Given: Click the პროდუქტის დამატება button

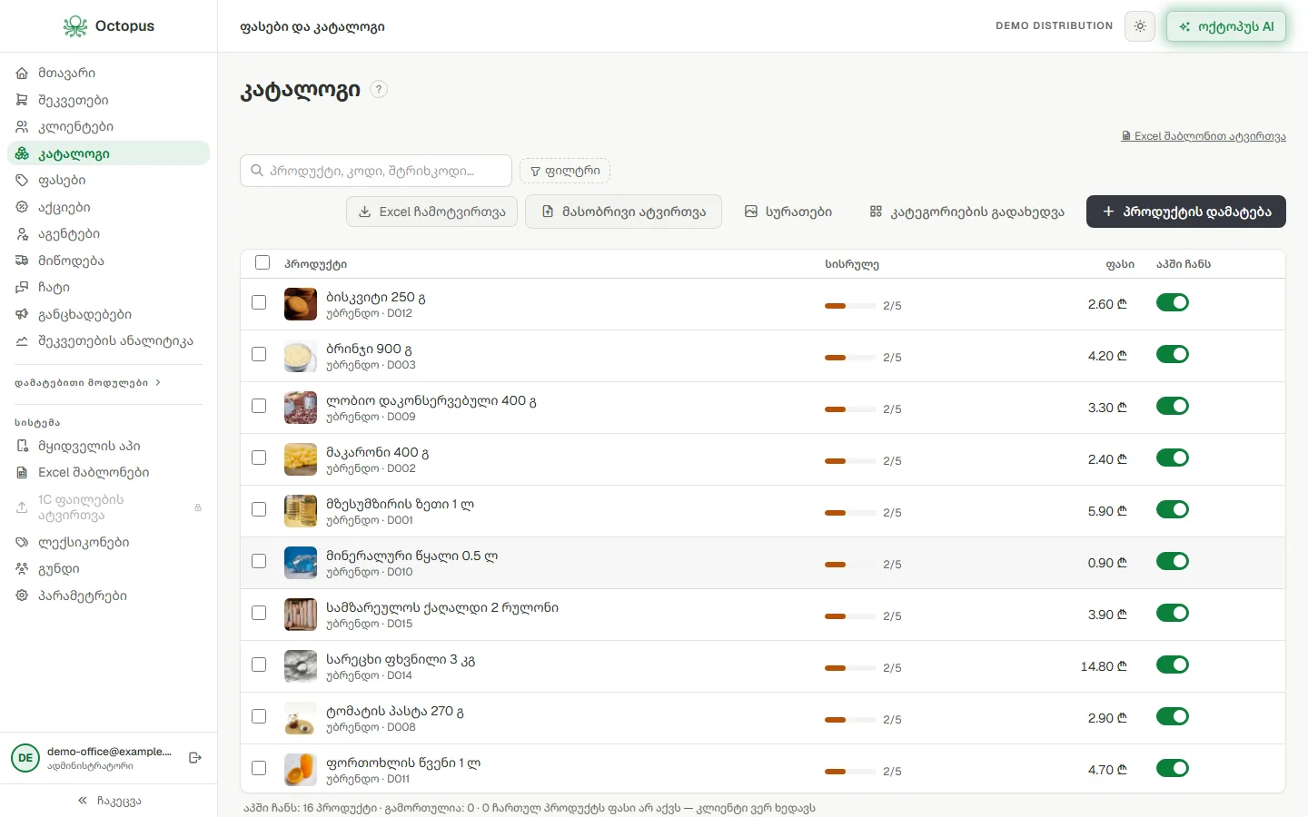Looking at the screenshot, I should [1186, 212].
